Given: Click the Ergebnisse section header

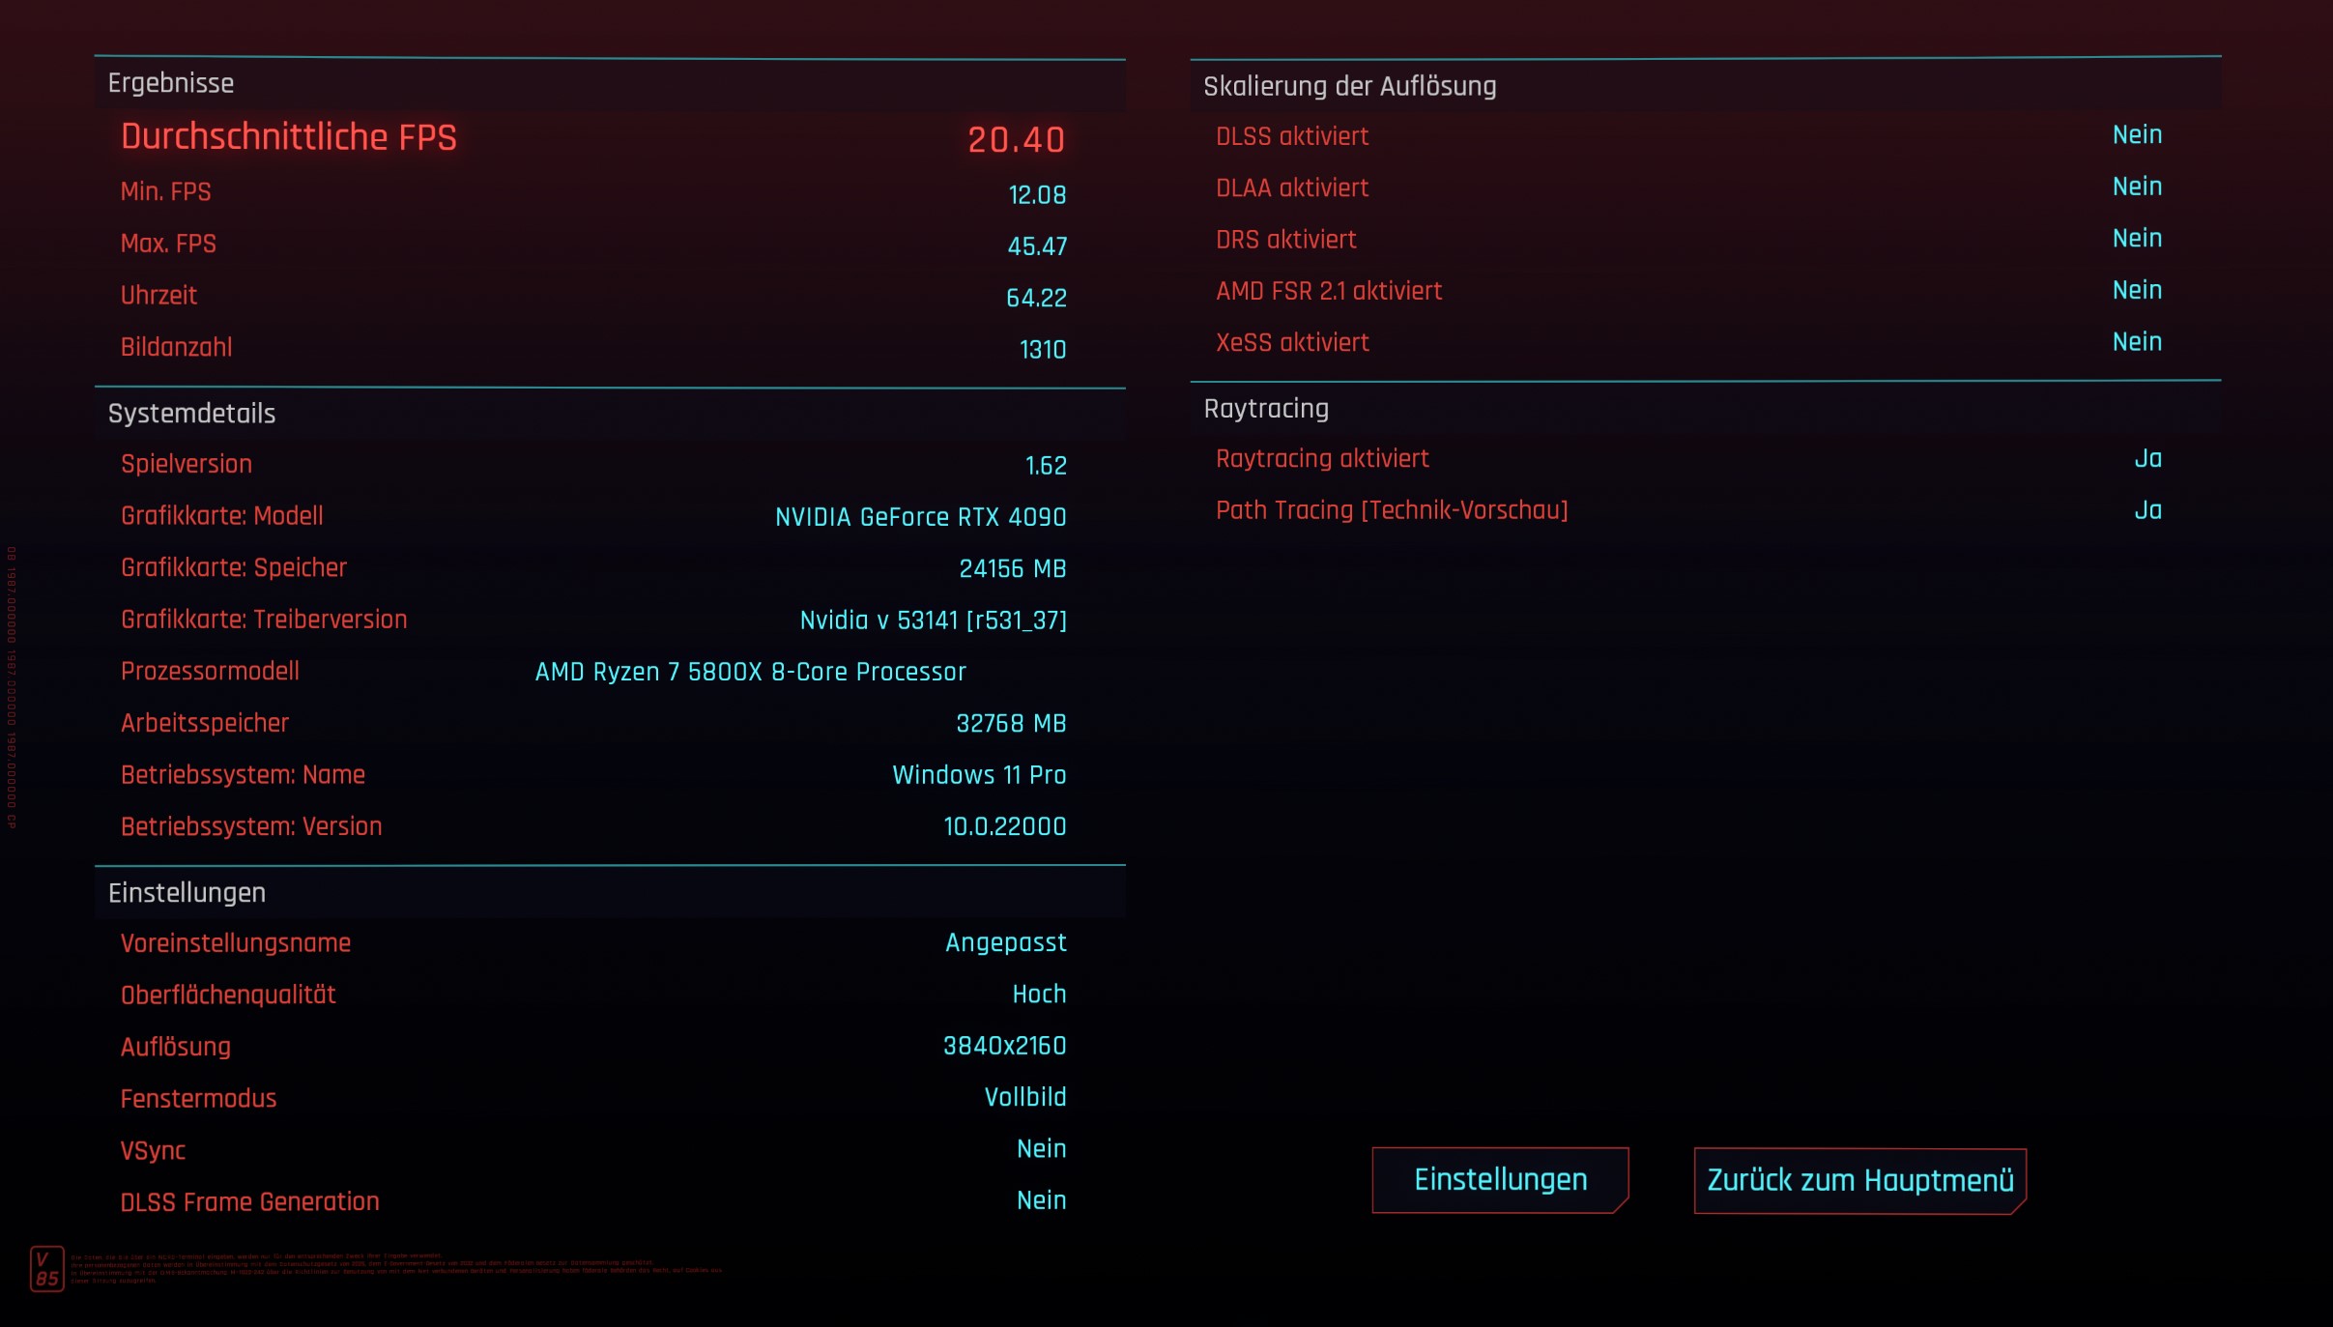Looking at the screenshot, I should tap(171, 83).
